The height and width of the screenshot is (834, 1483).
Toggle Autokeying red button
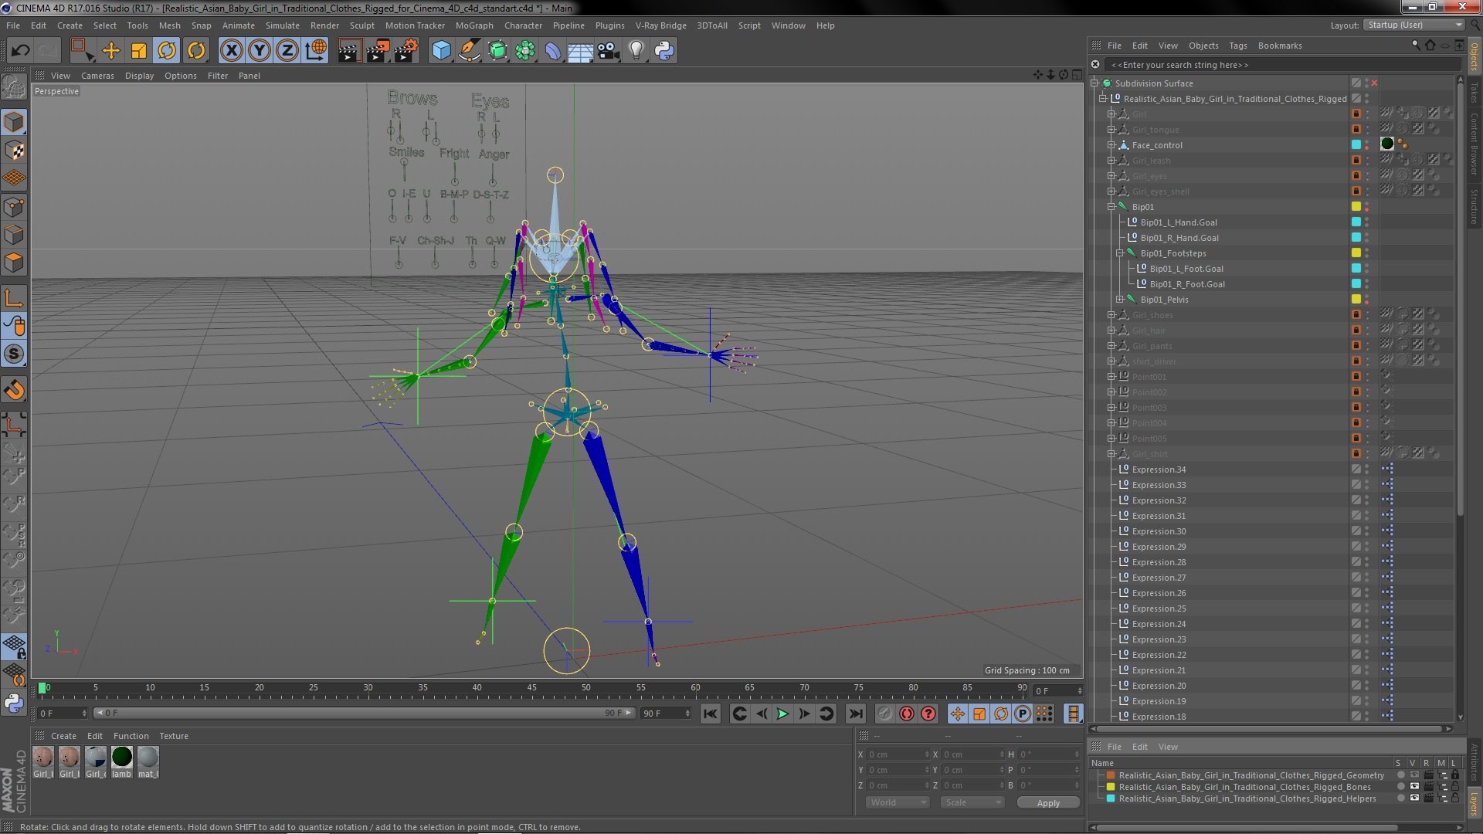(x=907, y=714)
